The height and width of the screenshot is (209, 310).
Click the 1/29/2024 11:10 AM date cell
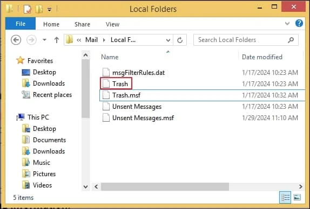pos(270,118)
